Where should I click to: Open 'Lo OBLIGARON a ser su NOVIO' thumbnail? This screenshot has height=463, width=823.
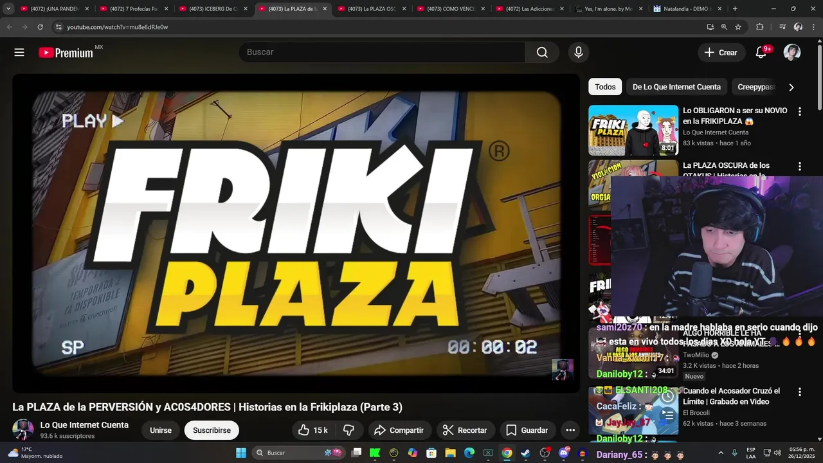633,131
